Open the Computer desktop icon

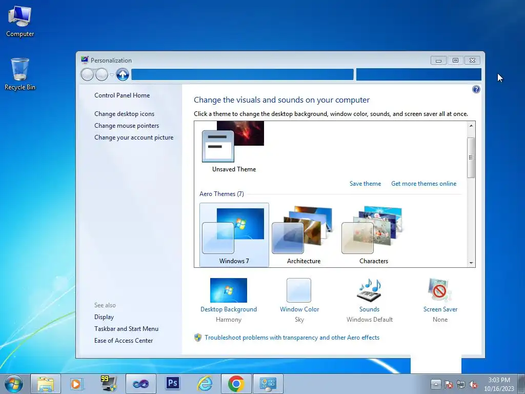point(20,21)
